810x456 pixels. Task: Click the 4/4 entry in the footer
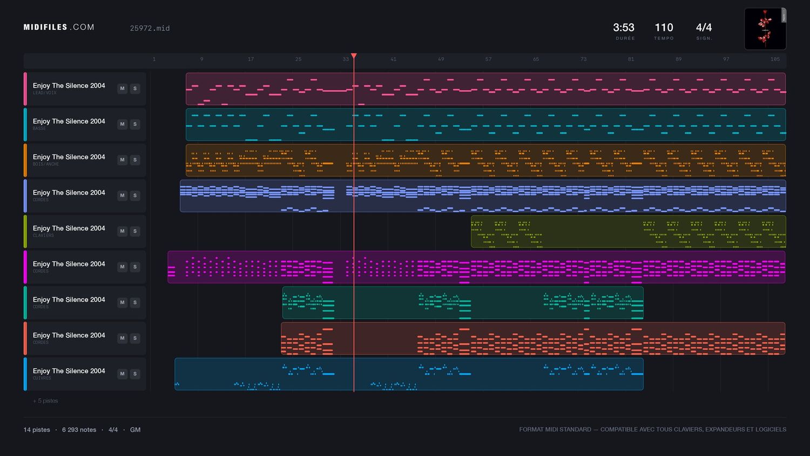(113, 430)
